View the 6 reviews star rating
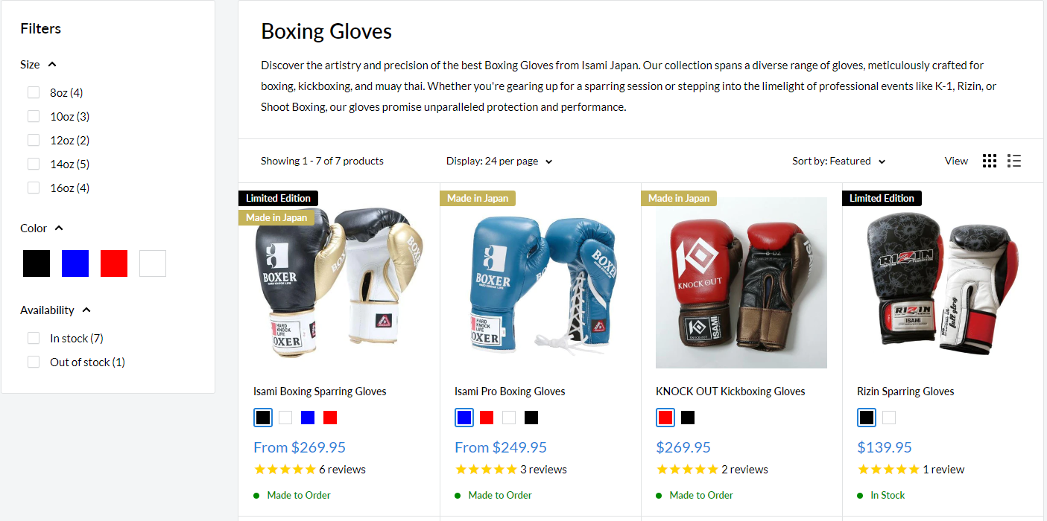 [310, 470]
